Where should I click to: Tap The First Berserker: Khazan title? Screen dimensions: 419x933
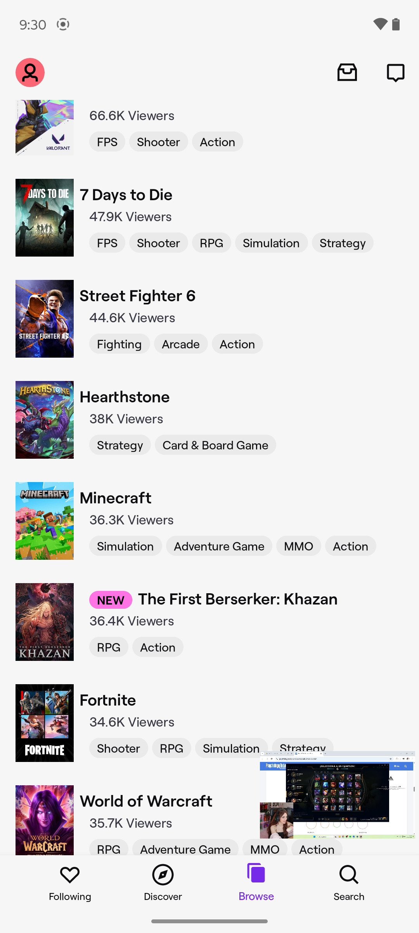point(237,599)
